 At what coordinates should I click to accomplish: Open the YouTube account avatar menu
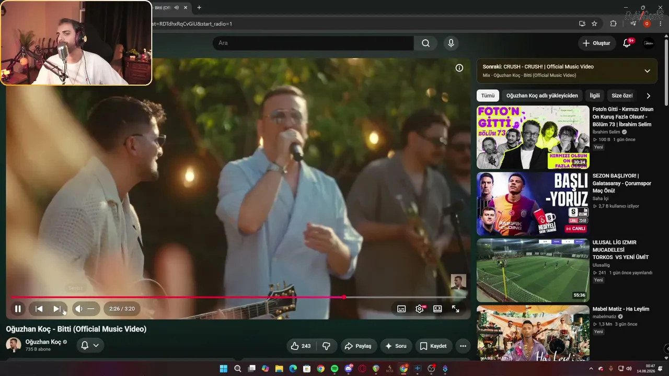point(649,43)
